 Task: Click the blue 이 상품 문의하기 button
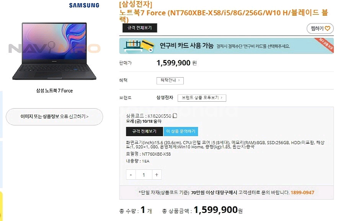pyautogui.click(x=181, y=131)
